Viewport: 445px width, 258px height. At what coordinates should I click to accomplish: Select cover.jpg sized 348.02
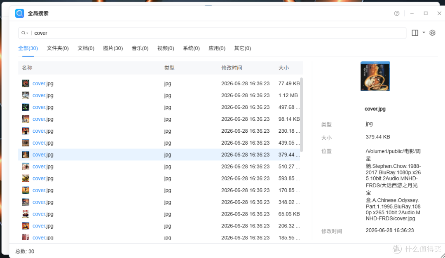[x=159, y=202]
